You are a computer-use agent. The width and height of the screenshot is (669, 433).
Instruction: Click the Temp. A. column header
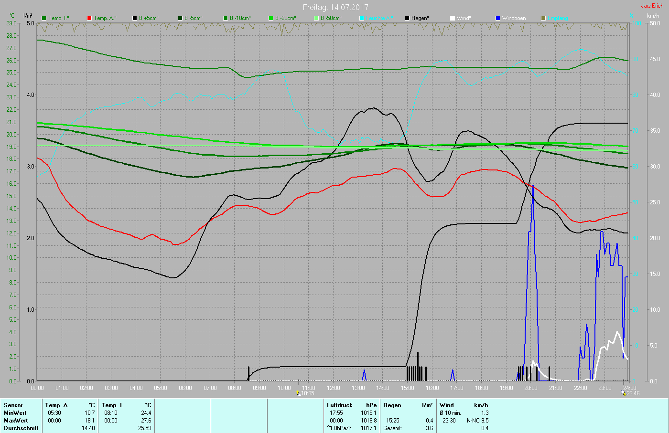click(57, 405)
